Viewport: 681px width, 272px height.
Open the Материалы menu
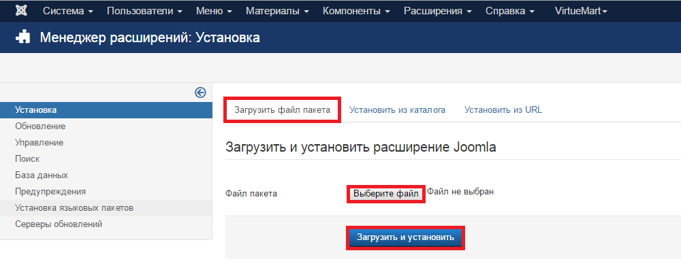click(x=278, y=12)
